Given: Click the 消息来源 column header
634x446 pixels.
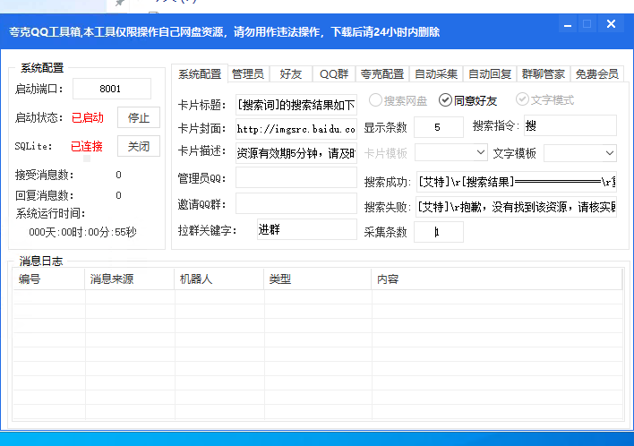Looking at the screenshot, I should pyautogui.click(x=129, y=279).
